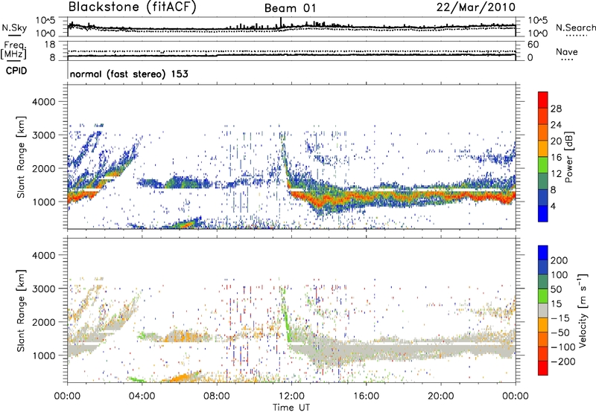This screenshot has height=412, width=596.
Task: Click the Nave legend label
Action: click(567, 51)
